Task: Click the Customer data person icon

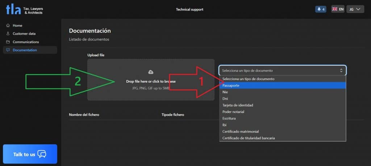Action: [x=8, y=34]
